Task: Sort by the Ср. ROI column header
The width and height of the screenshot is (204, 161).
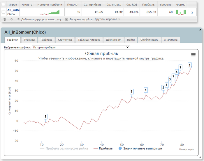Action: coord(132,5)
